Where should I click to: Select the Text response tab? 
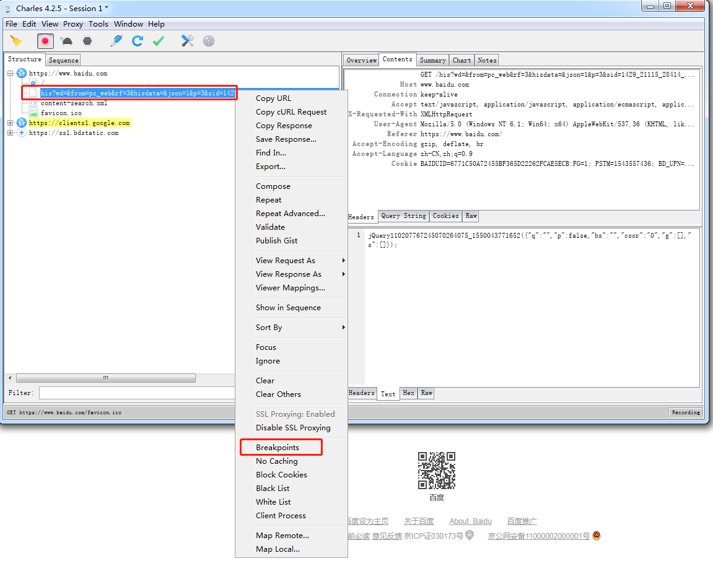[x=388, y=394]
